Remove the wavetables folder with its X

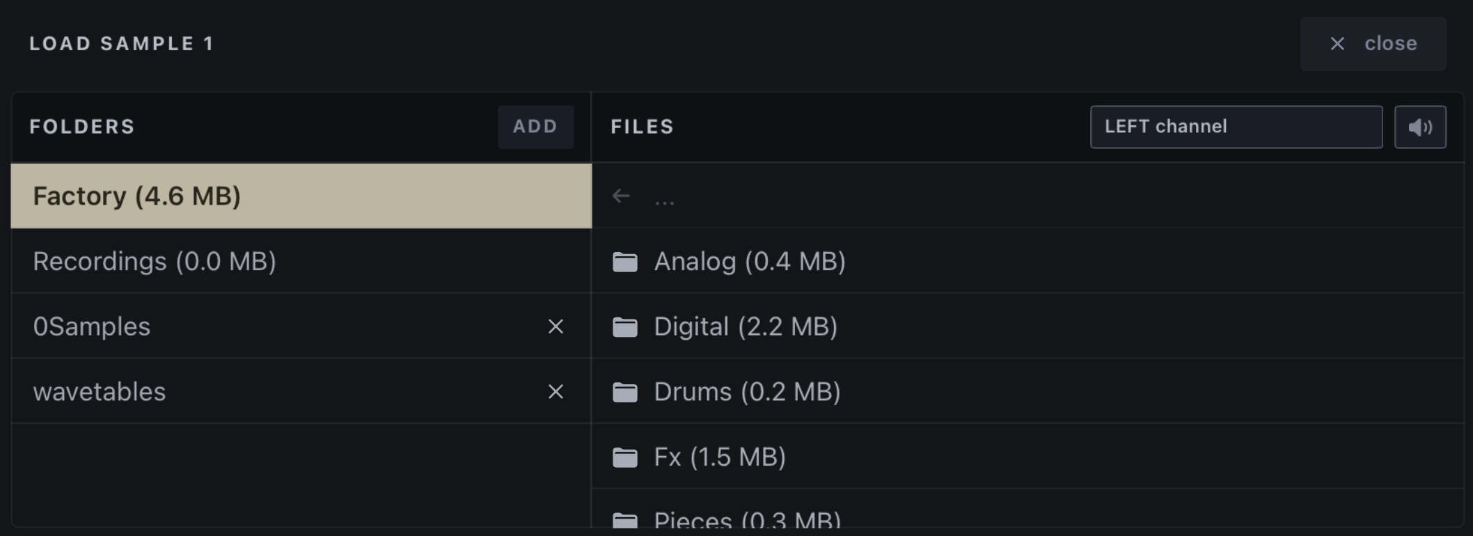(x=556, y=392)
